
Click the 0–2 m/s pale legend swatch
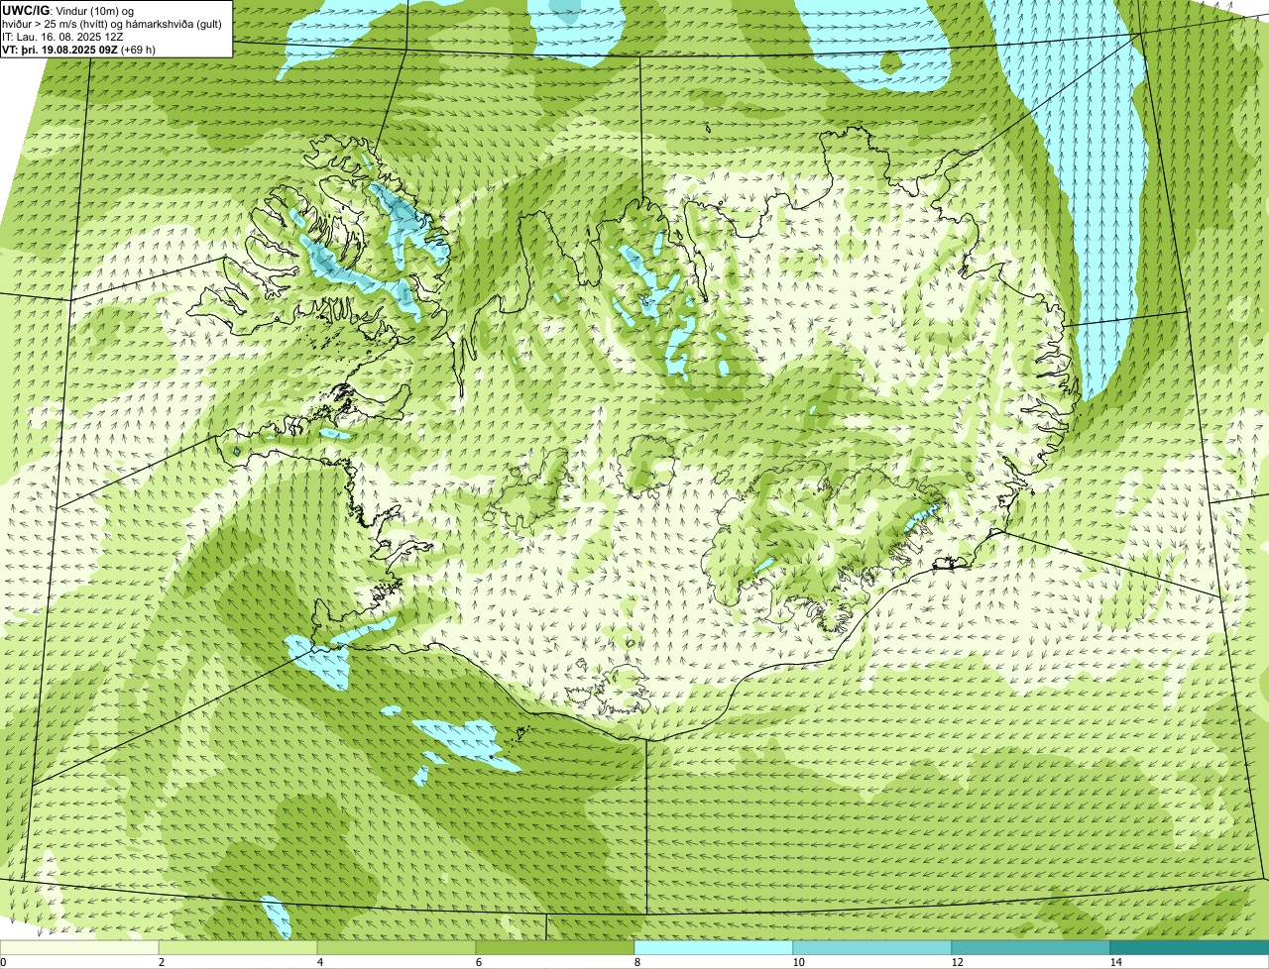[x=79, y=948]
